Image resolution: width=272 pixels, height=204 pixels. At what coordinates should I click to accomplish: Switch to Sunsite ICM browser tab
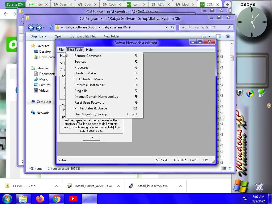click(x=15, y=4)
